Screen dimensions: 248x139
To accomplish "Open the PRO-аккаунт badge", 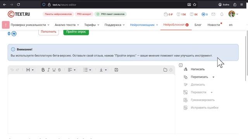I will tap(84, 14).
